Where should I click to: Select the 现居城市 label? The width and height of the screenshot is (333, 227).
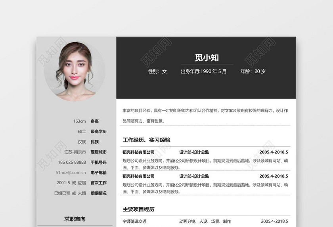99,152
